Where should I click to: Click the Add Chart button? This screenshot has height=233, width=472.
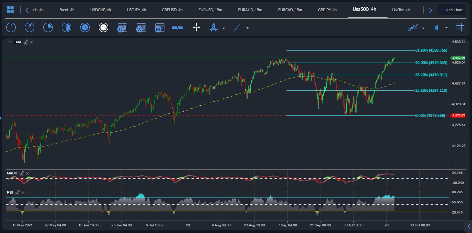point(452,10)
